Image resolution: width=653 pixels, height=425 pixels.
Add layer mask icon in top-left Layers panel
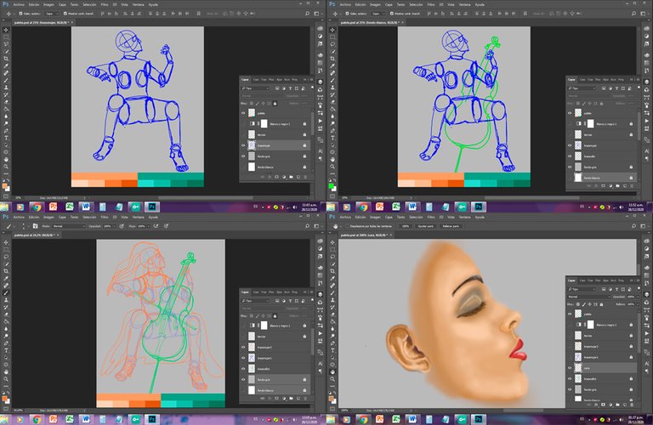coord(276,177)
